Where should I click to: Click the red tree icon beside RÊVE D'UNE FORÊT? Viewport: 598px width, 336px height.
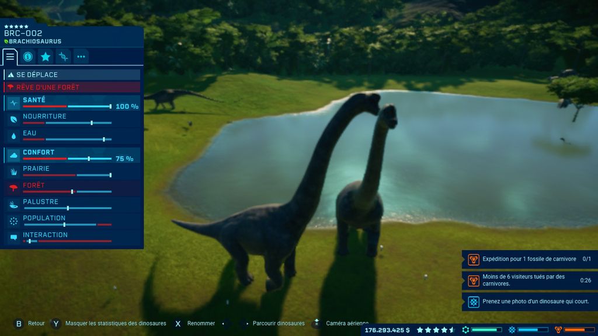tap(11, 87)
